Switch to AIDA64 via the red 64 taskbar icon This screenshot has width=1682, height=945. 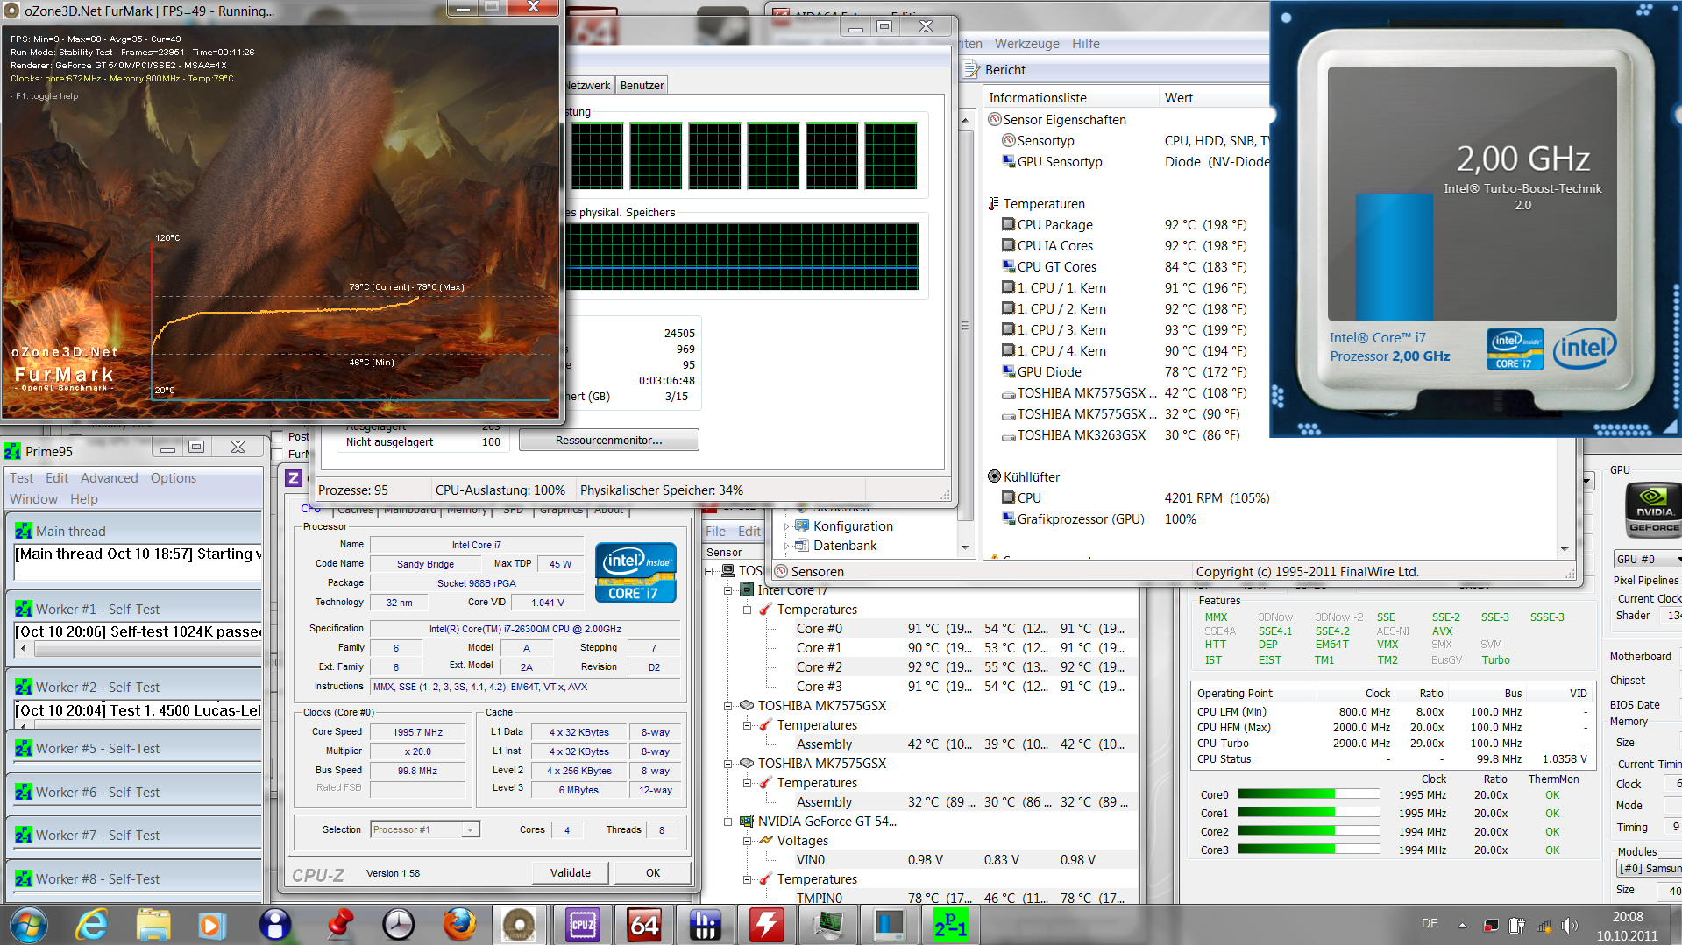click(x=644, y=925)
